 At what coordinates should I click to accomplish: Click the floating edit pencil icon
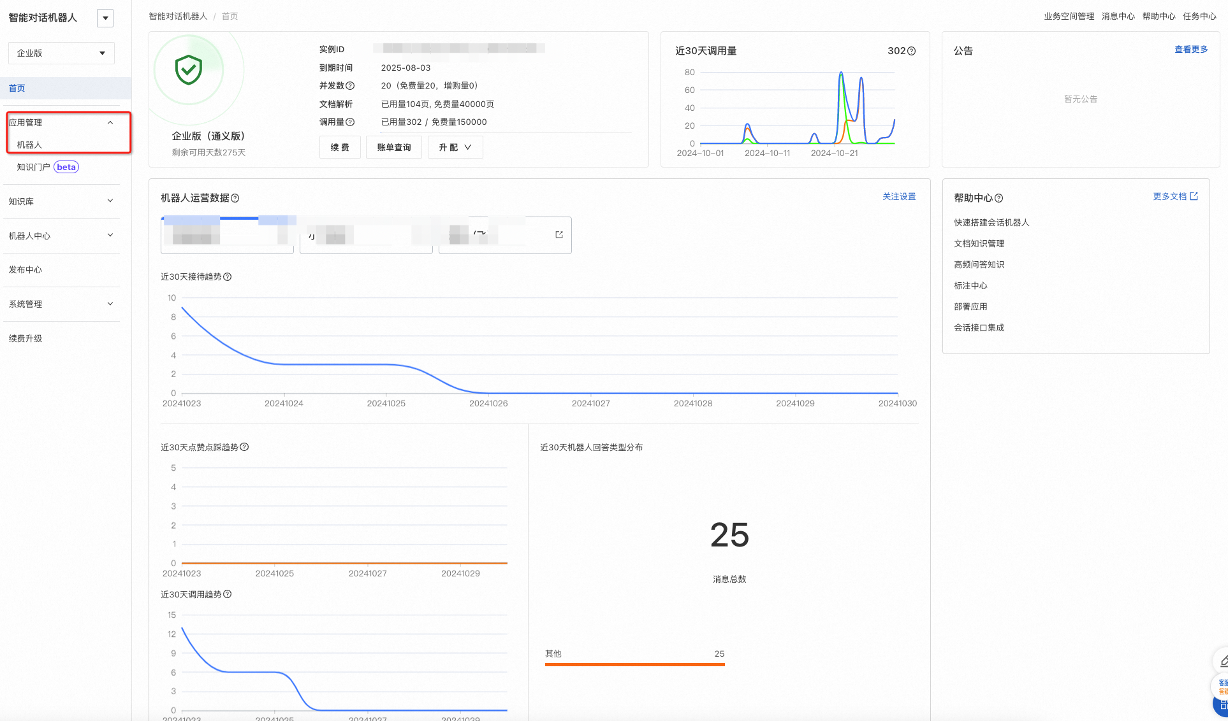coord(1222,662)
